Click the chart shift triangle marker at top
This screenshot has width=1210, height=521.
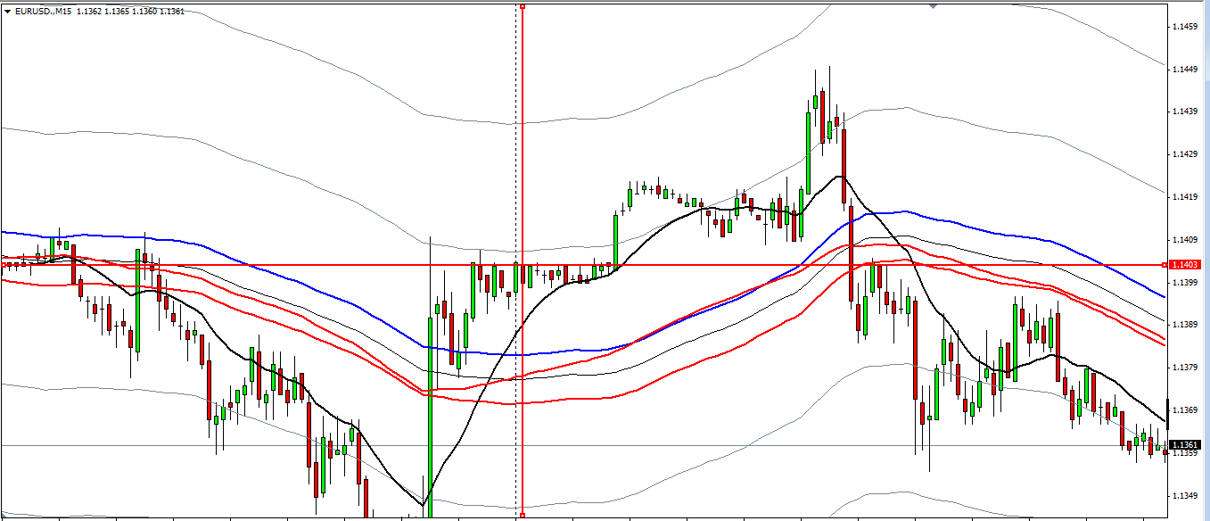point(934,5)
